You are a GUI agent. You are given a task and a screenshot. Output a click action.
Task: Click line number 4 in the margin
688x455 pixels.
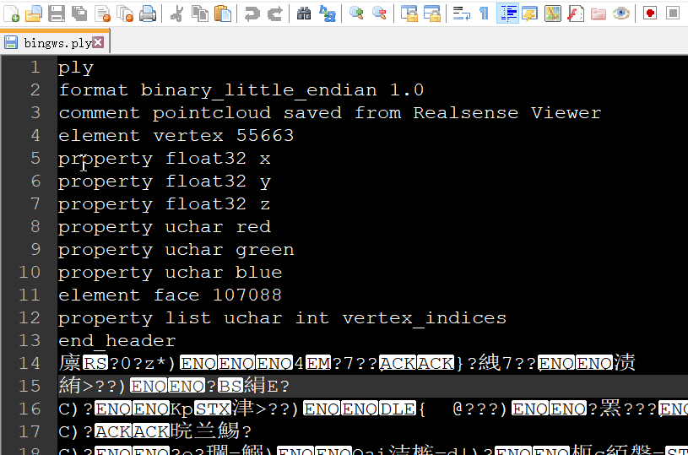click(35, 135)
